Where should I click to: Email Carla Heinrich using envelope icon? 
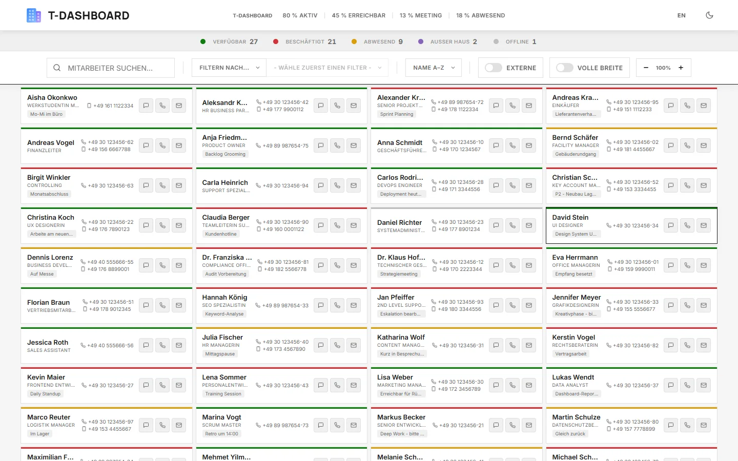[x=354, y=185]
